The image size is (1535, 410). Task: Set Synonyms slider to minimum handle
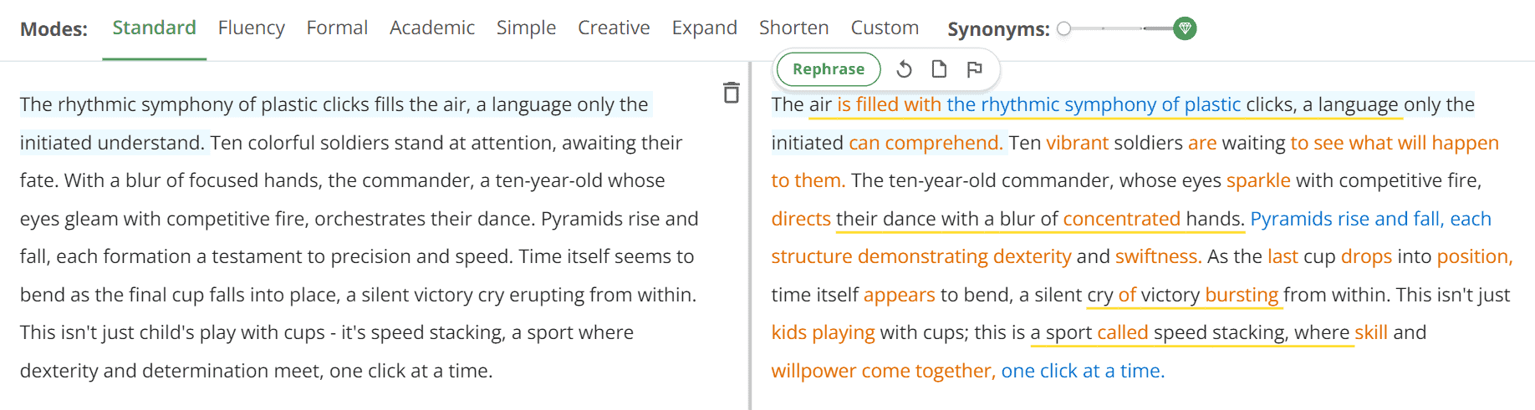click(x=1063, y=28)
